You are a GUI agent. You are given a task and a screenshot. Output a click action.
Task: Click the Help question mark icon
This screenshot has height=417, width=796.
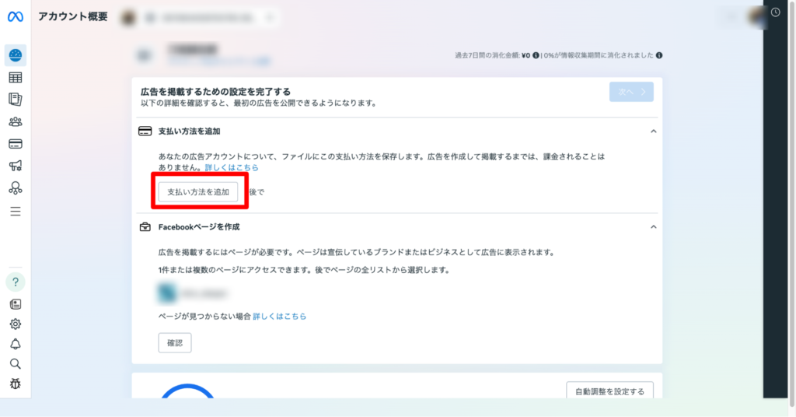tap(15, 282)
